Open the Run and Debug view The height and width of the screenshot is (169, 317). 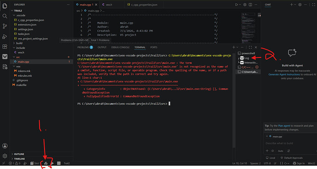click(x=5, y=36)
